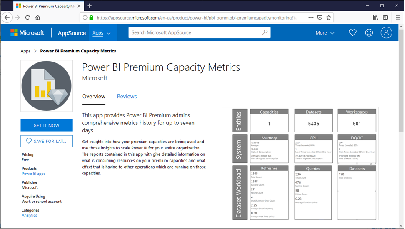Click the 'Microsoft' publisher name under title
Viewport: 405px width, 229px height.
pos(95,78)
